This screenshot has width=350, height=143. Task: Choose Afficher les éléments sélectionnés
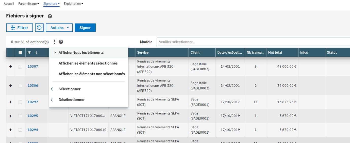(88, 63)
